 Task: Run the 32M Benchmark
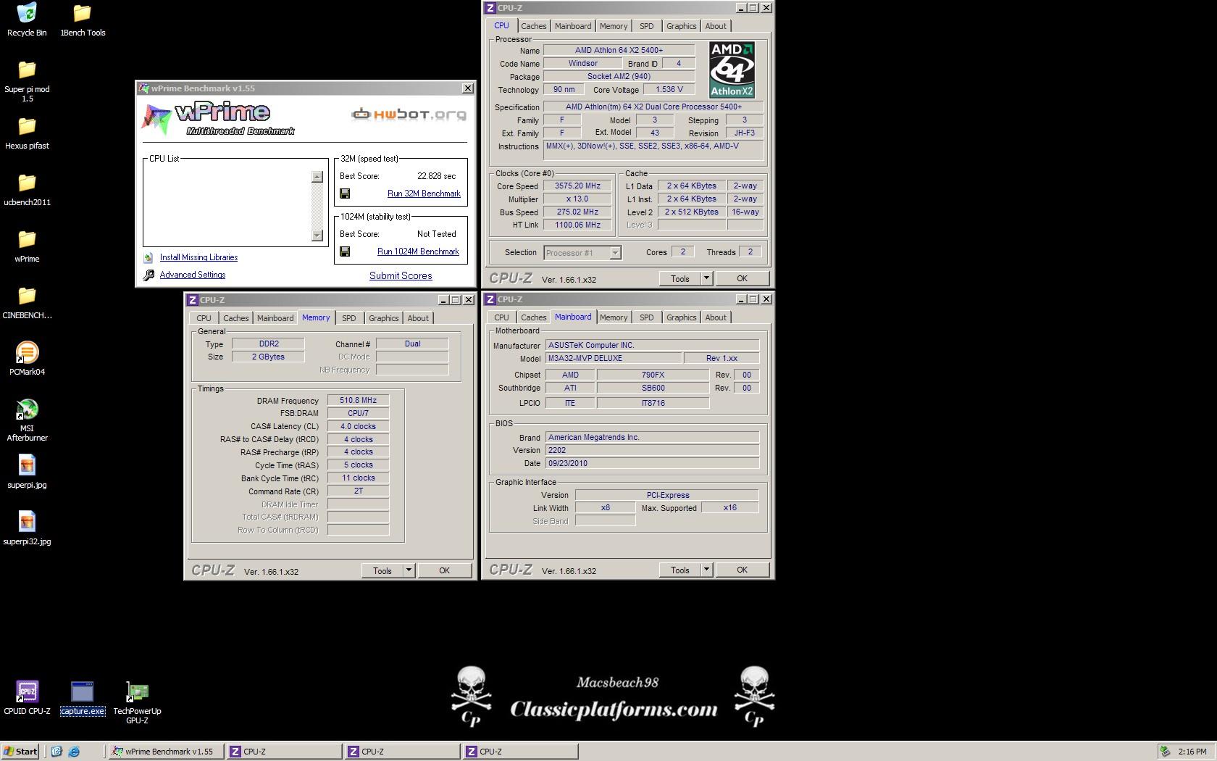pyautogui.click(x=424, y=194)
